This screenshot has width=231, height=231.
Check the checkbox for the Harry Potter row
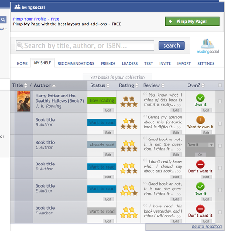click(x=220, y=101)
